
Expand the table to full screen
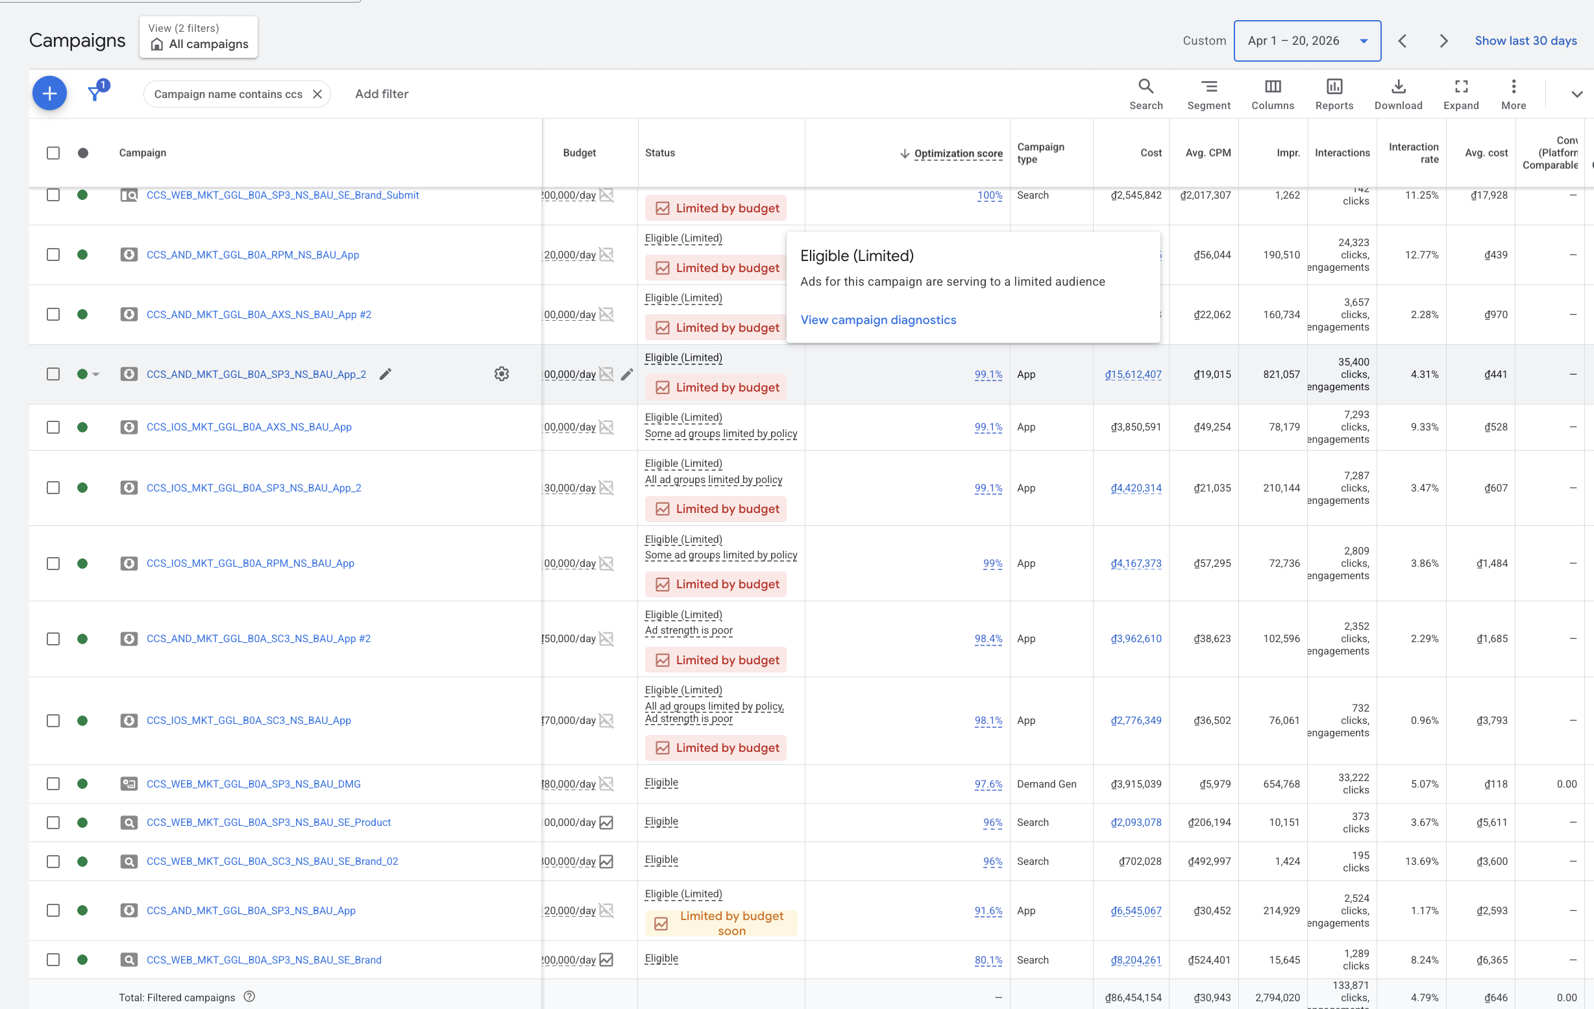[1461, 94]
